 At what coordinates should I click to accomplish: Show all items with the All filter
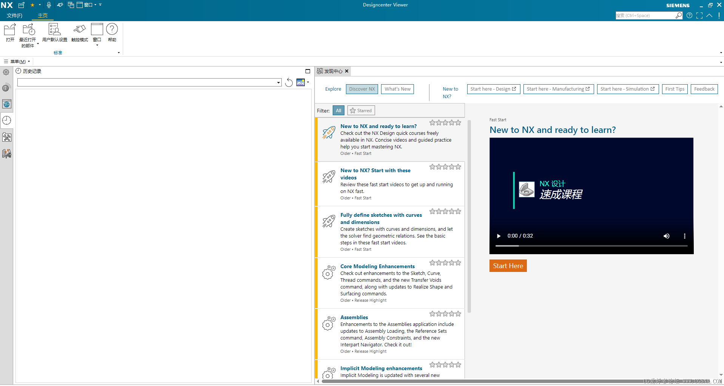click(x=338, y=111)
